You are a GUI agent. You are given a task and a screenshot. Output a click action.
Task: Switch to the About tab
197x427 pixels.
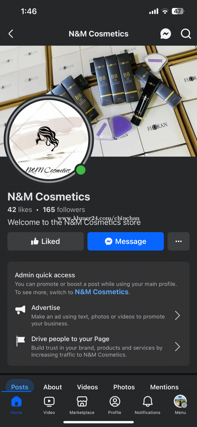53,387
